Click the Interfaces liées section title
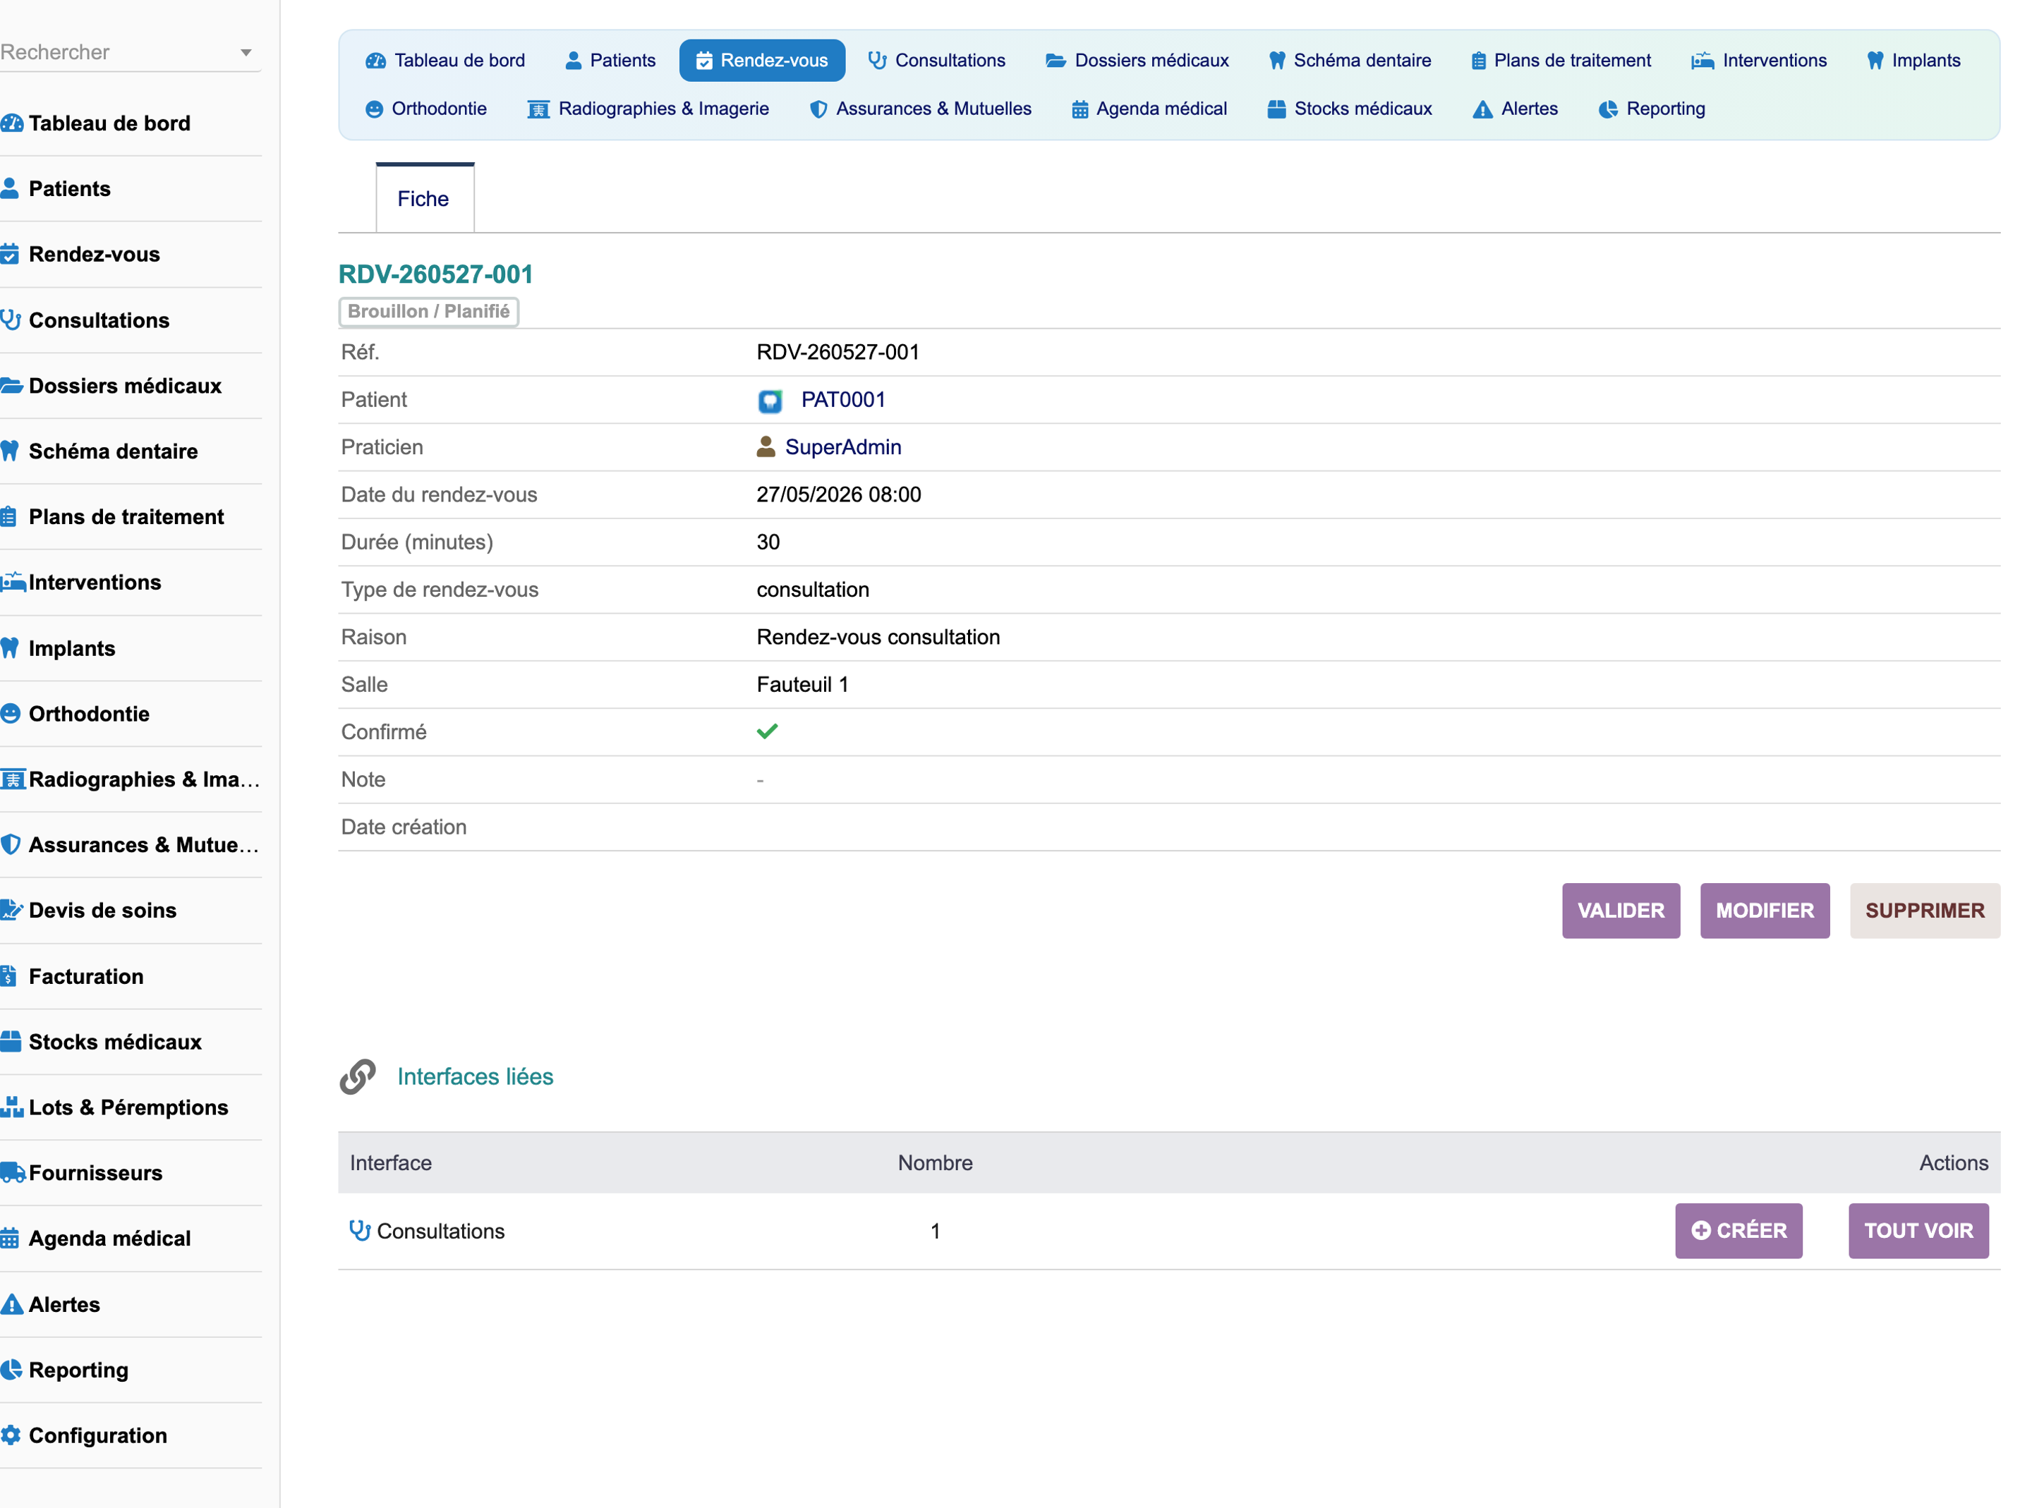Screen dimensions: 2032x1508 476,1077
